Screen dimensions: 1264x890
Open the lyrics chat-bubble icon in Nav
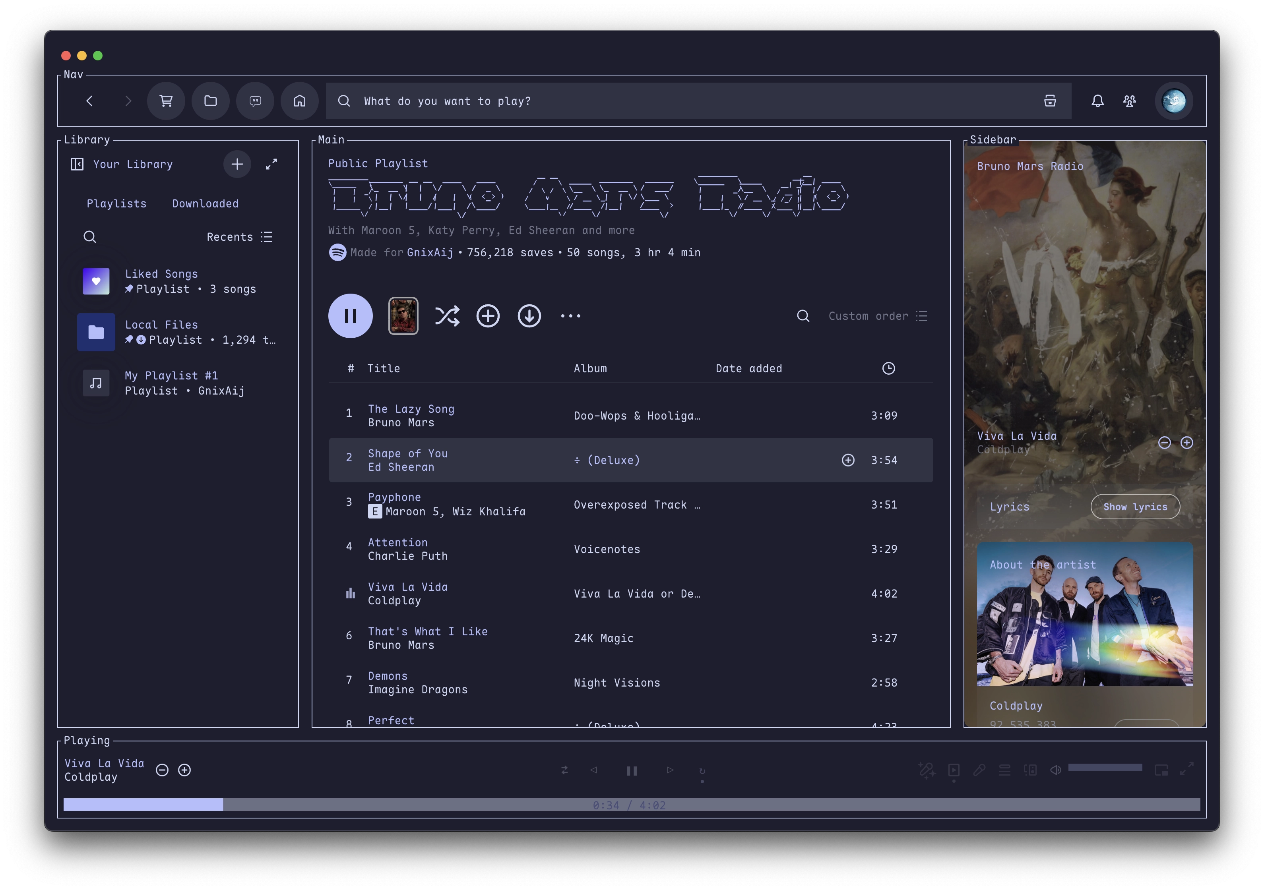click(x=255, y=101)
